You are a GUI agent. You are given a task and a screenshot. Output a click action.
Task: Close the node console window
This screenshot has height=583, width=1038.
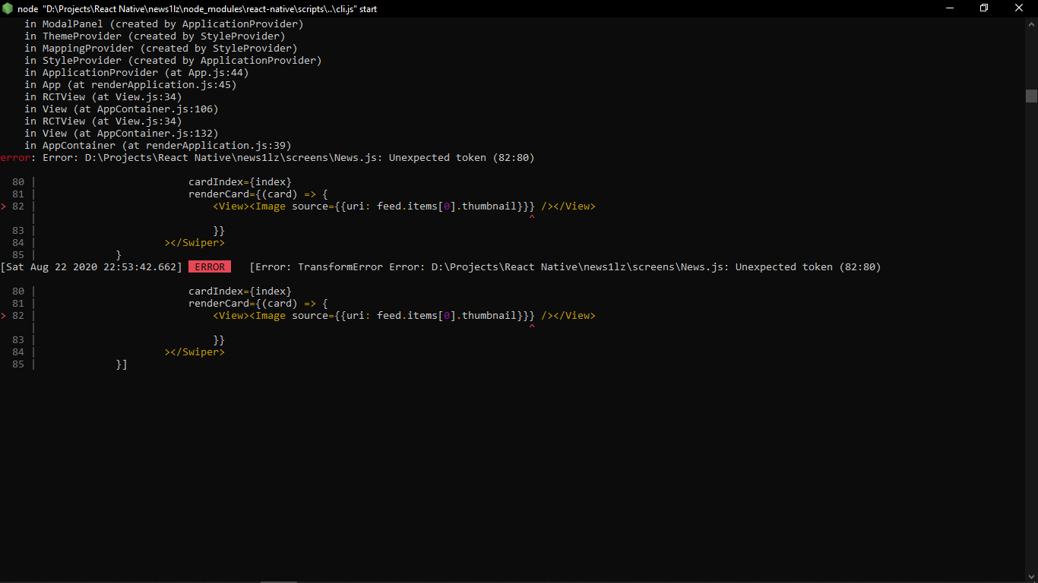coord(1020,8)
